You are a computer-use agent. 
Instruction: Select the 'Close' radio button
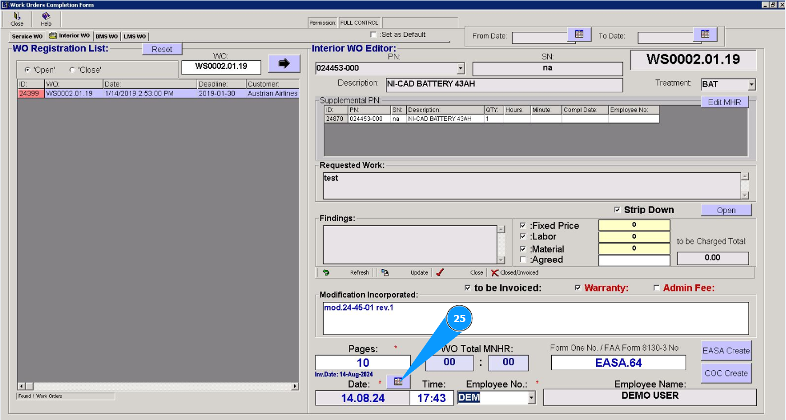coord(72,70)
